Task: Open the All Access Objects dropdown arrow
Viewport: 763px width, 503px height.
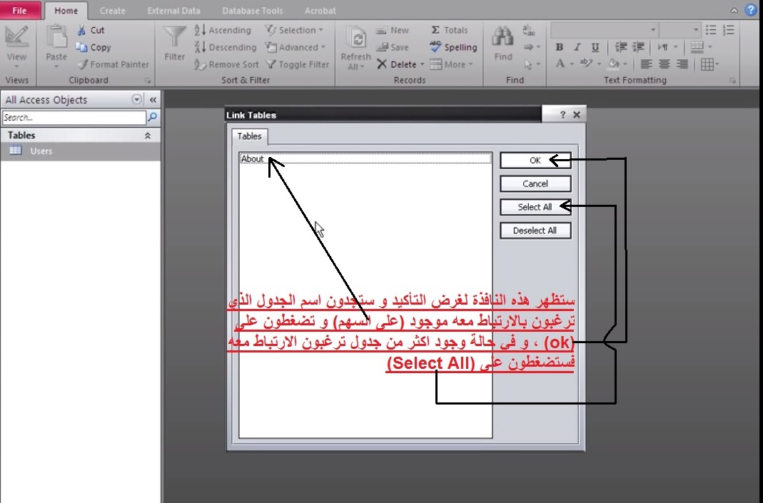Action: 137,100
